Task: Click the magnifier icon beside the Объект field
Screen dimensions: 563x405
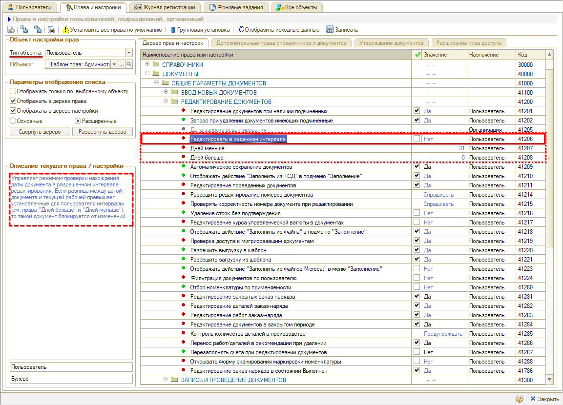Action: coord(129,64)
